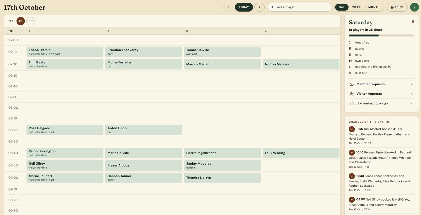The image size is (421, 215).
Task: Go to the next day arrow
Action: point(259,7)
